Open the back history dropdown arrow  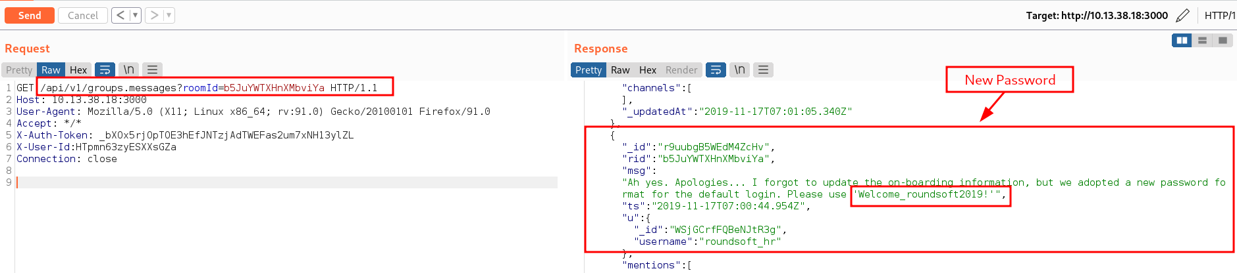pos(135,15)
